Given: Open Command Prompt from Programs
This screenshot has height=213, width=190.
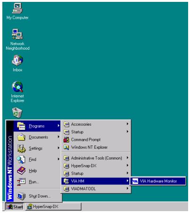Looking at the screenshot, I should [x=96, y=139].
